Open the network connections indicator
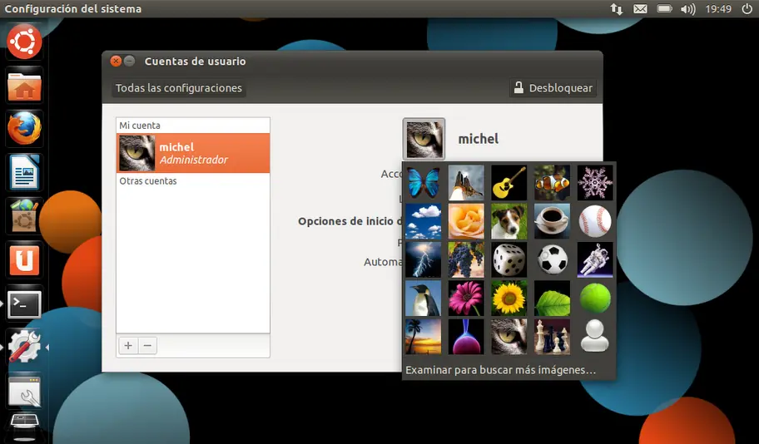The width and height of the screenshot is (759, 444). coord(616,8)
